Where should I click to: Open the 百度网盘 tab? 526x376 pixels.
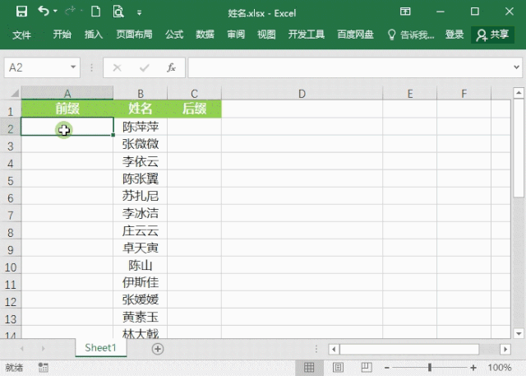tap(355, 35)
